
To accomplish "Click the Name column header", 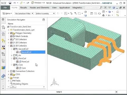I will pos(10,24).
